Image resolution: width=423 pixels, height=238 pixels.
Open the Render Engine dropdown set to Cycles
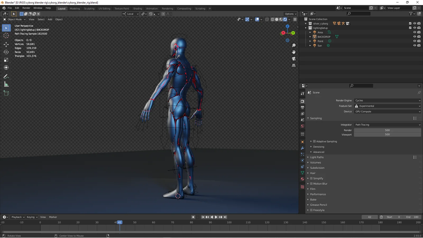[387, 100]
